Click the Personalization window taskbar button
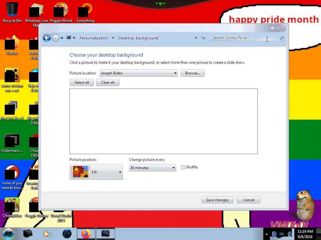The width and height of the screenshot is (321, 240). pos(105,234)
